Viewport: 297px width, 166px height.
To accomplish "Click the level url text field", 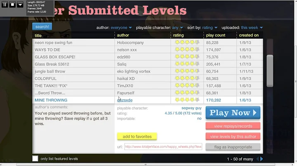I will 163,147.
